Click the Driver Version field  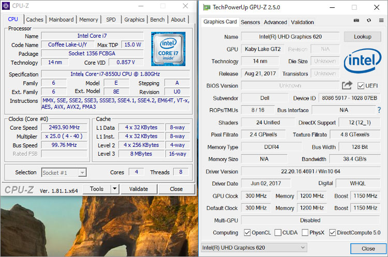point(310,171)
